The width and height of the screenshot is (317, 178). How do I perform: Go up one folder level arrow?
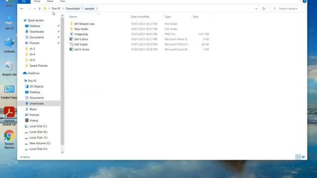(40, 9)
